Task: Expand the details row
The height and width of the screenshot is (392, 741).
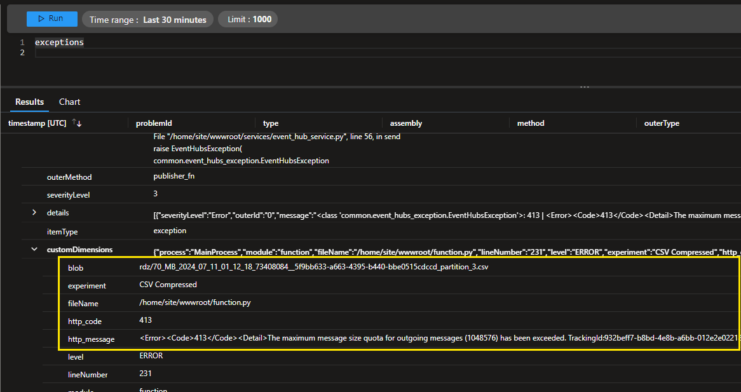Action: coord(34,213)
